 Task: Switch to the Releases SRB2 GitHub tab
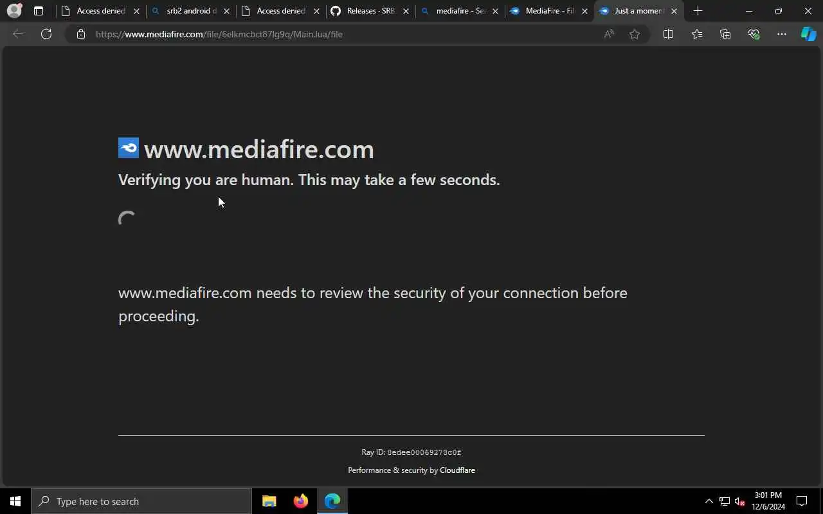[370, 11]
